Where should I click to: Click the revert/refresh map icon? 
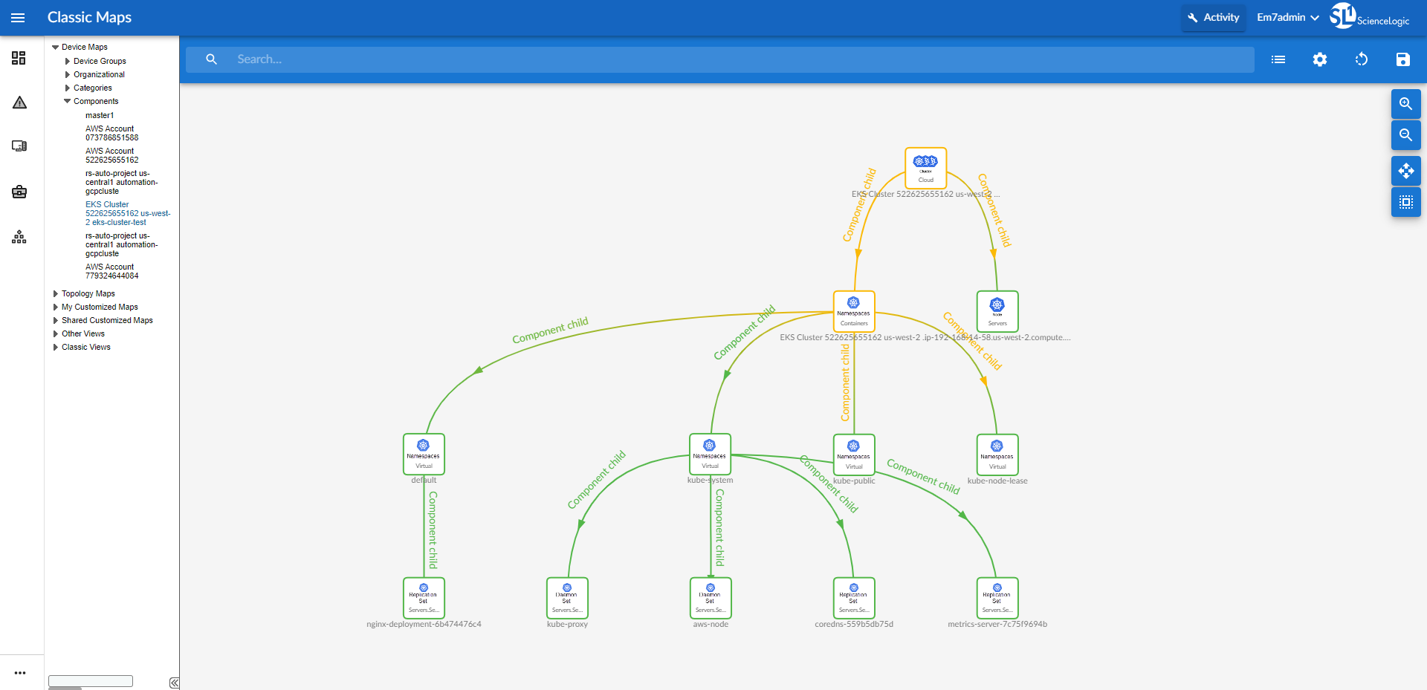(x=1361, y=59)
